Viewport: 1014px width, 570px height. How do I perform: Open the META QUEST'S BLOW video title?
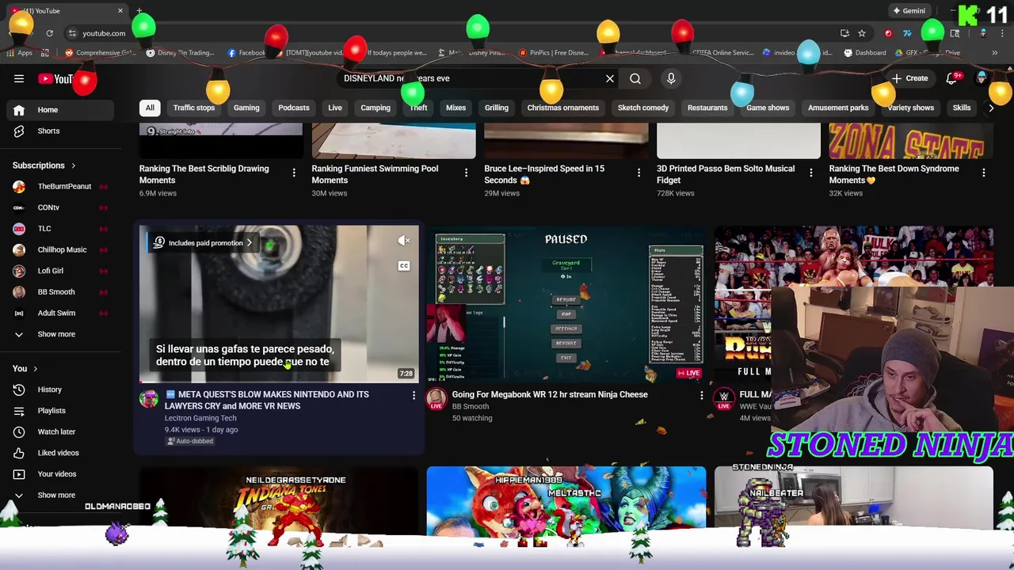267,400
